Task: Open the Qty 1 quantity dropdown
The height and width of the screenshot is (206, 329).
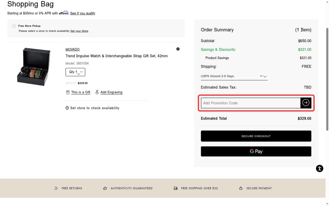Action: click(75, 72)
